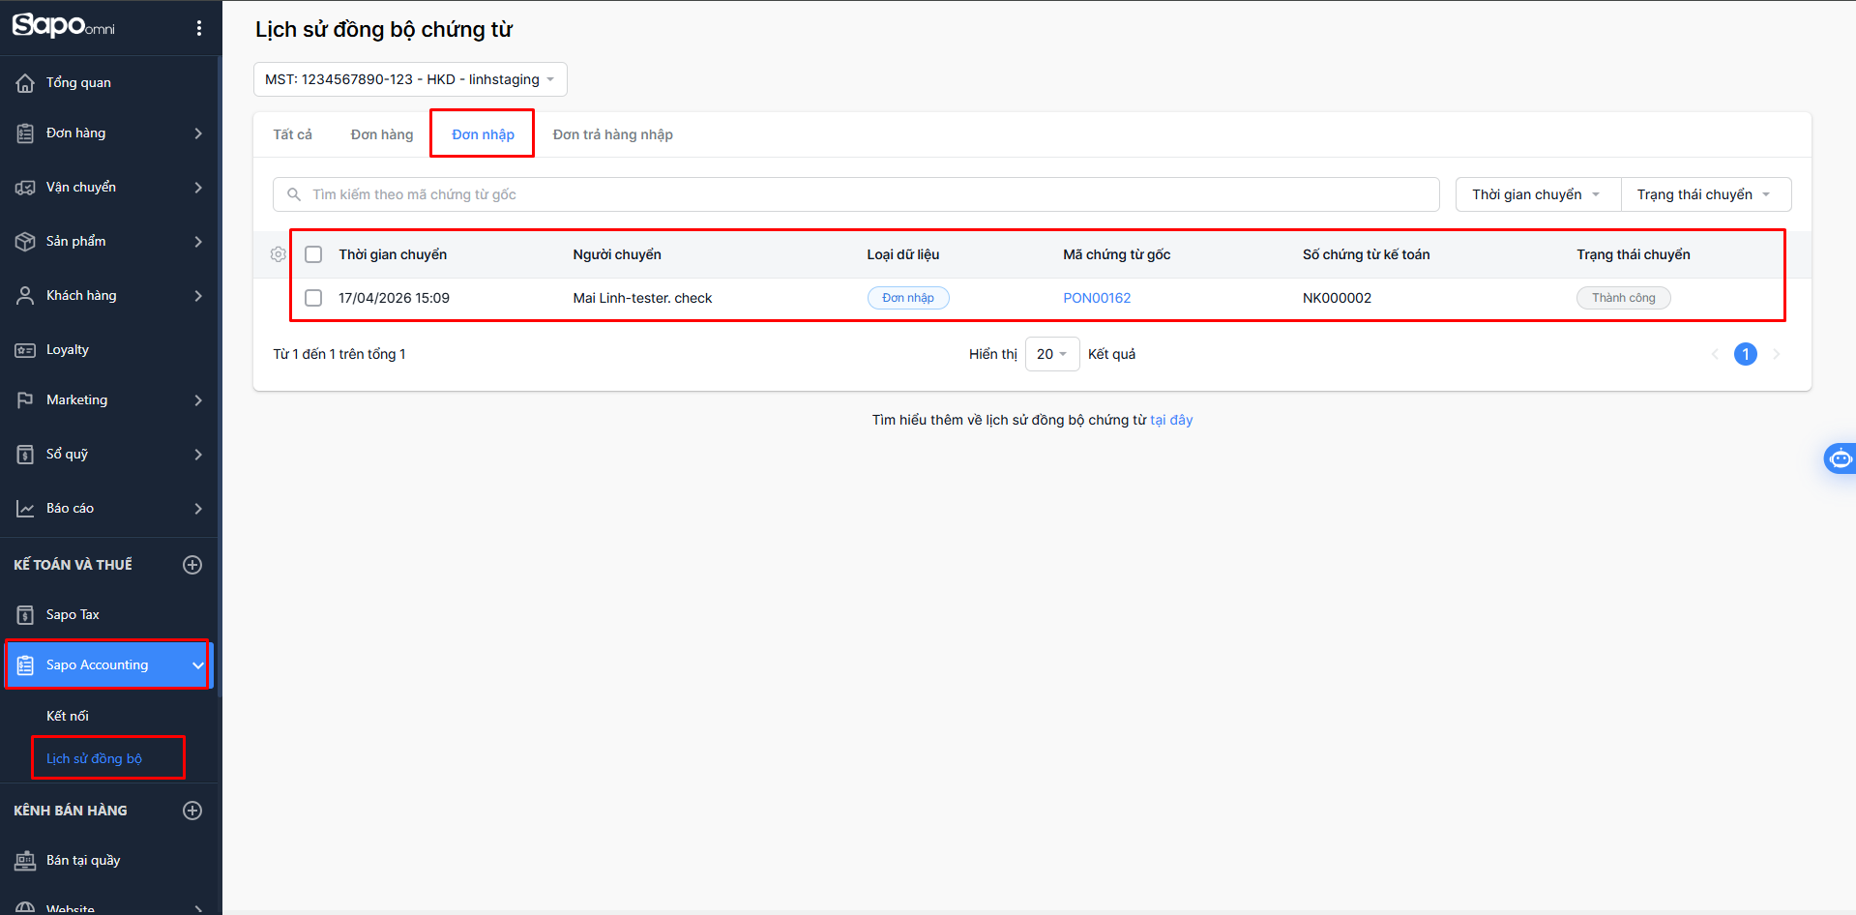
Task: Check the row checkbox for 17/04/2026 15:09
Action: pos(313,298)
